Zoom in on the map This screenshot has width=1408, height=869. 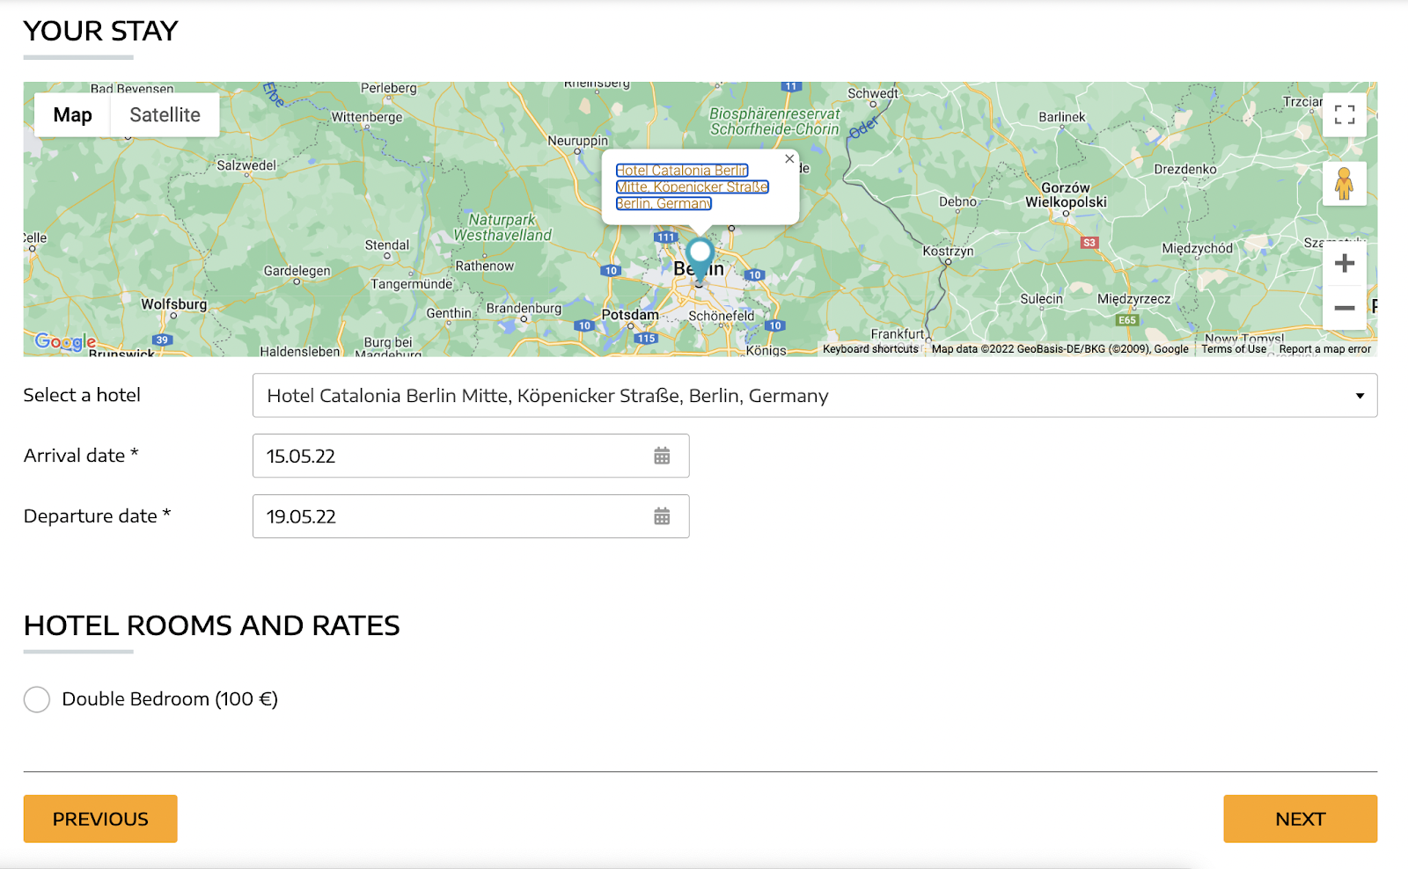click(x=1344, y=263)
